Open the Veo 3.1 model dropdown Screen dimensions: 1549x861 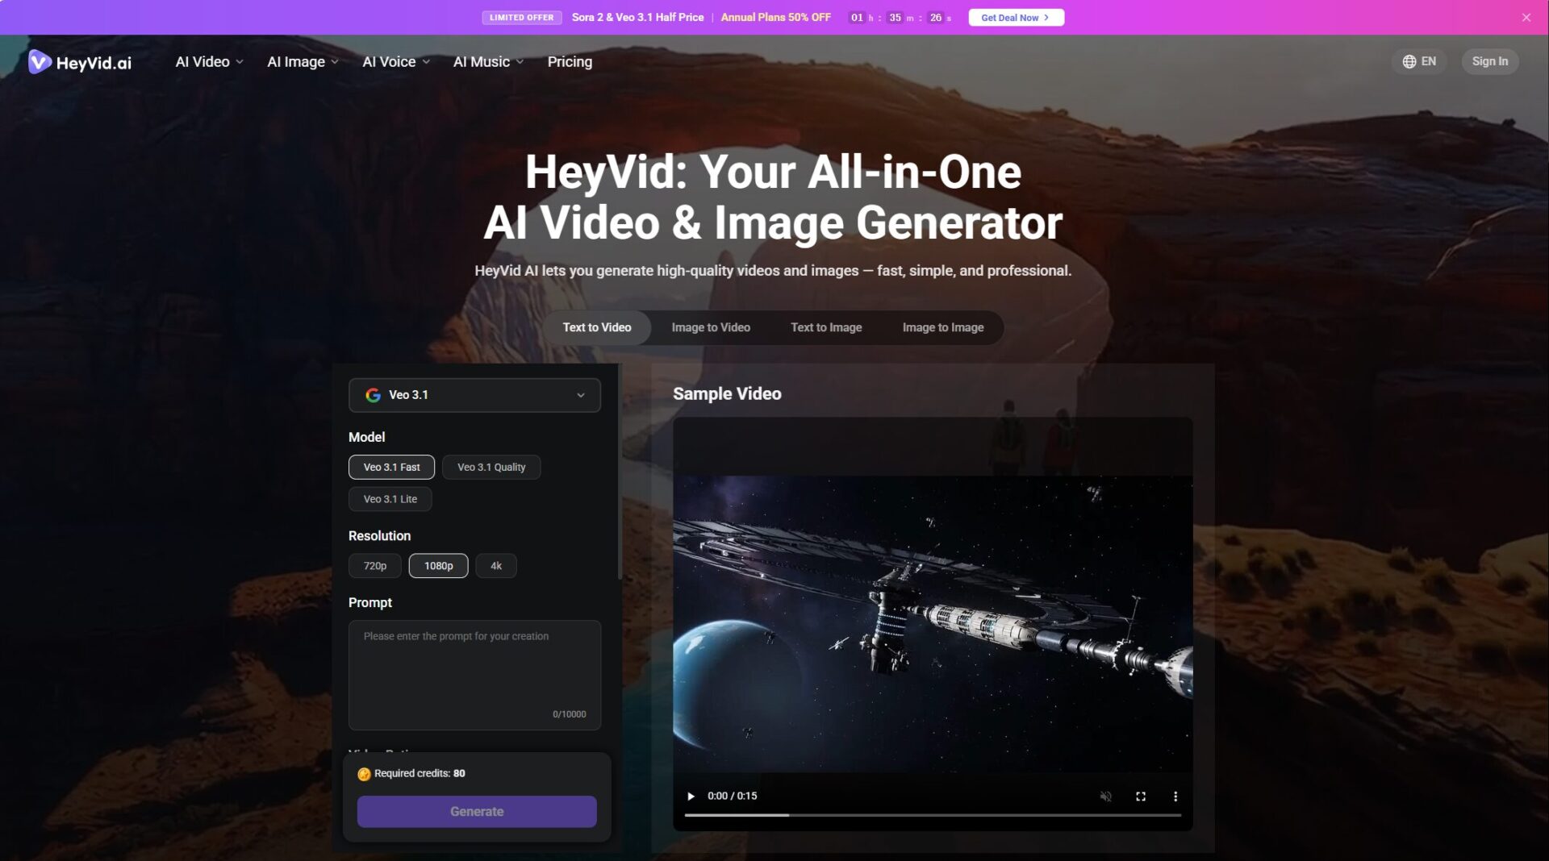click(x=474, y=395)
